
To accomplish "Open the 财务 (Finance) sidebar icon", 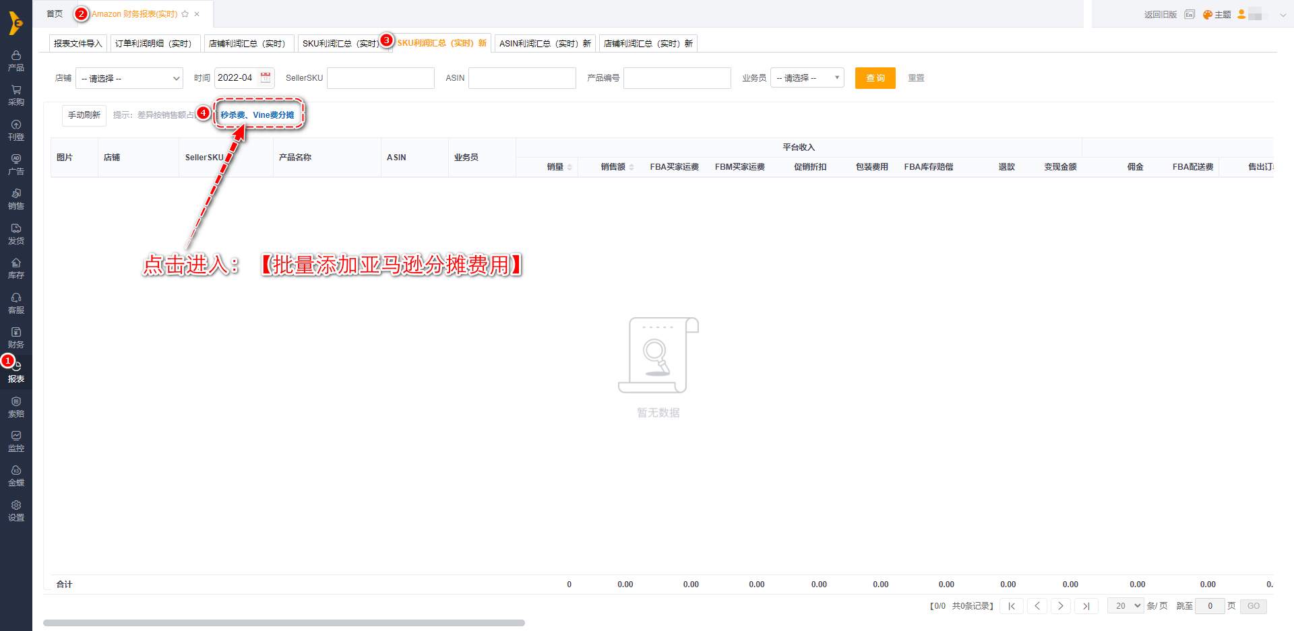I will click(16, 337).
